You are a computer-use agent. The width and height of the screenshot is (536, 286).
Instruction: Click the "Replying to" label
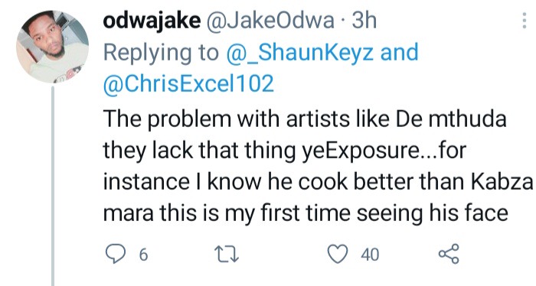161,53
